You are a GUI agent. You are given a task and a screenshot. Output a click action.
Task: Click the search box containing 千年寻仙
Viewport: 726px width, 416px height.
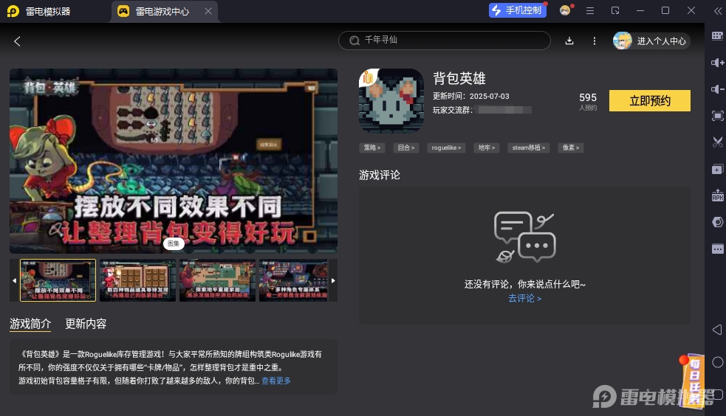(x=444, y=41)
